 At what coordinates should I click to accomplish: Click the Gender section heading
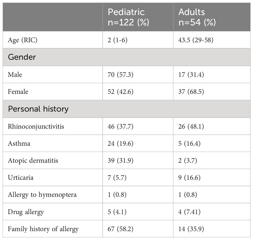(22, 57)
